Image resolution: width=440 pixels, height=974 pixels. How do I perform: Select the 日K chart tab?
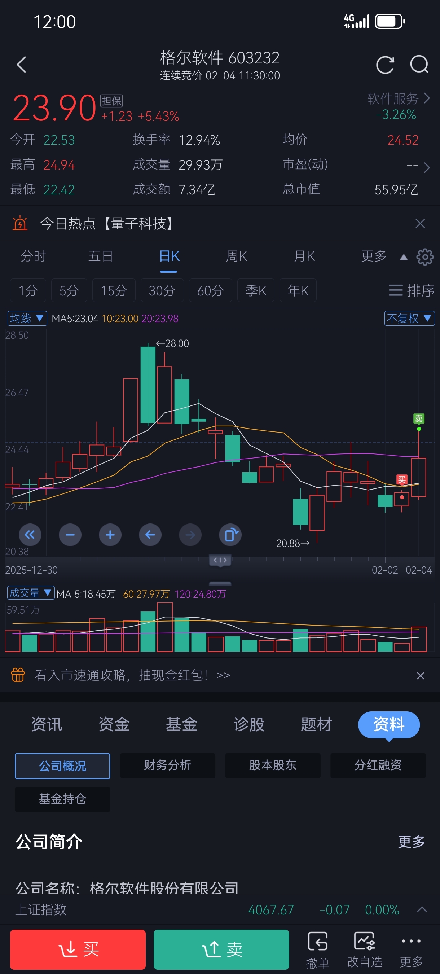(x=169, y=256)
